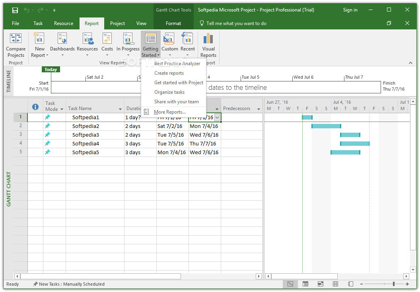Click the Restore Window icon in ribbon row

(389, 23)
